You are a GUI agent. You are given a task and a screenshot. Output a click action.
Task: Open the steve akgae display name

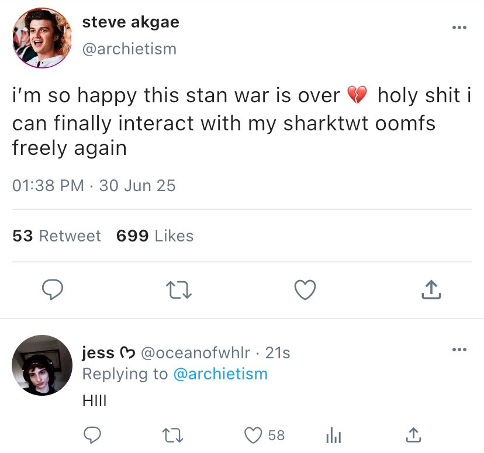[x=130, y=22]
